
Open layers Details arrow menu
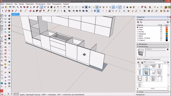(x=168, y=22)
